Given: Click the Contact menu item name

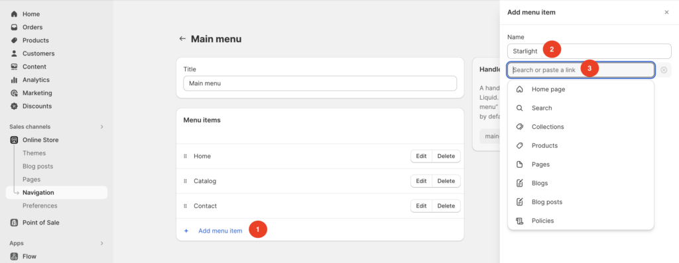Looking at the screenshot, I should tap(206, 206).
